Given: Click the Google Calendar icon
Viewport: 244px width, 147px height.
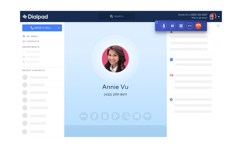Looking at the screenshot, I should click(171, 59).
